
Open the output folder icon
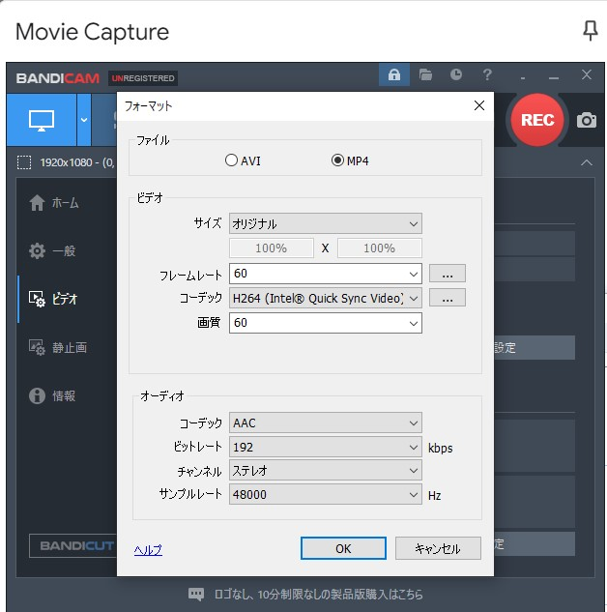[425, 75]
